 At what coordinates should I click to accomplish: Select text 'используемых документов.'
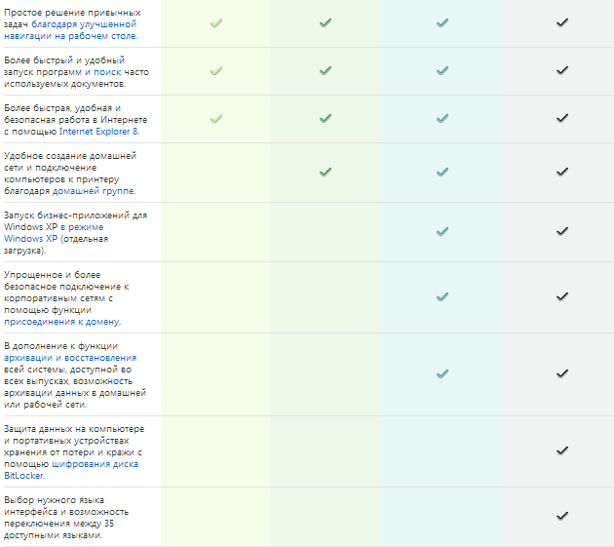coord(65,84)
